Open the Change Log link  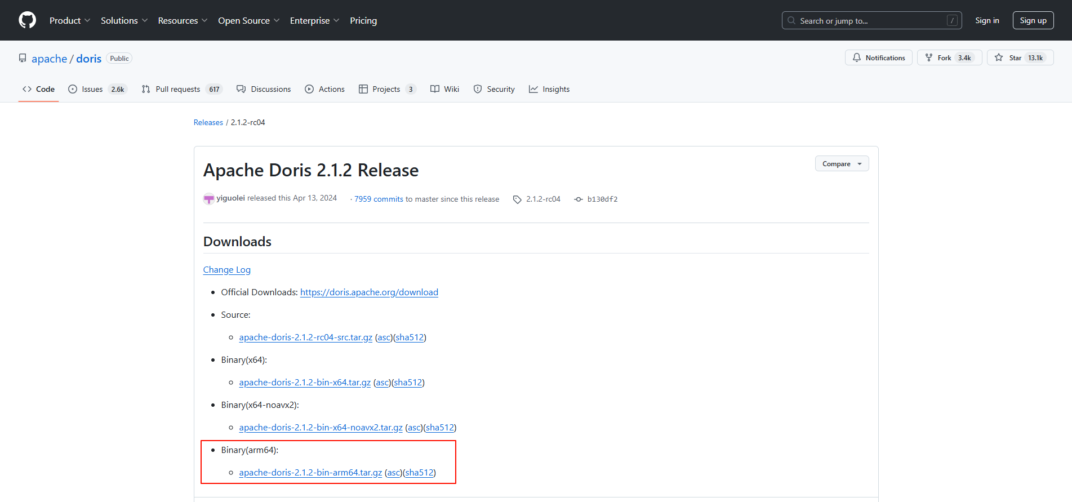pos(226,270)
